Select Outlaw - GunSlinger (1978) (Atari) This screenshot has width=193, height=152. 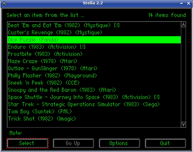pyautogui.click(x=94, y=68)
